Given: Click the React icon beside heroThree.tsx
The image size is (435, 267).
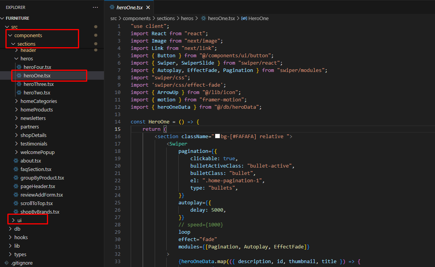Looking at the screenshot, I should 19,84.
